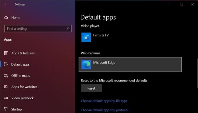This screenshot has width=198, height=113.
Task: Change default video player Films & TV
Action: (x=130, y=37)
